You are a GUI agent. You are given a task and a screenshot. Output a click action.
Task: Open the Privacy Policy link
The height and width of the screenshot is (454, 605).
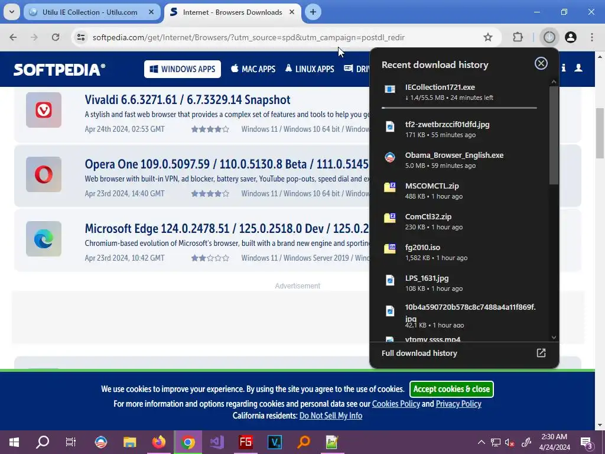click(x=458, y=404)
